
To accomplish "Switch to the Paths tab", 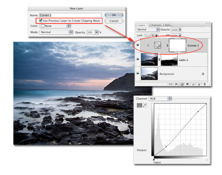I will [x=168, y=25].
